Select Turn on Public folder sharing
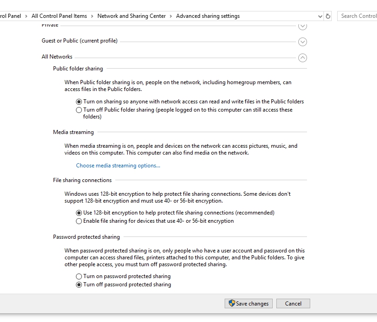The height and width of the screenshot is (322, 377). pyautogui.click(x=79, y=102)
